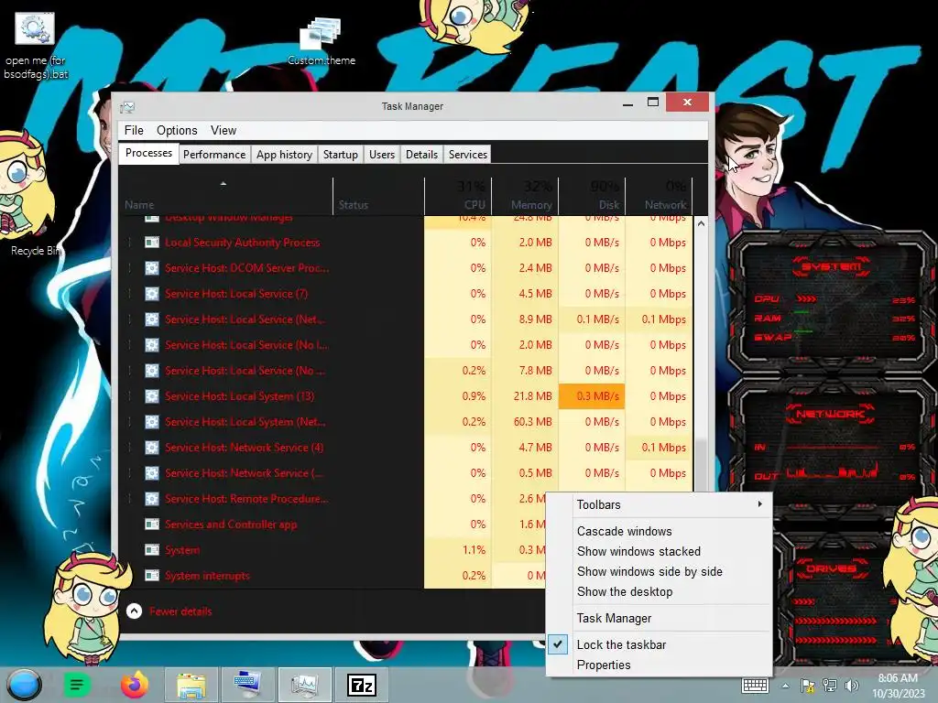Select the open me (for bsodfags).bat desktop icon
This screenshot has width=938, height=703.
[35, 46]
